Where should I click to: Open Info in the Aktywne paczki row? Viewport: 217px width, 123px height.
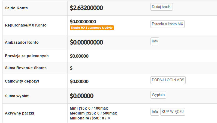tap(155, 112)
